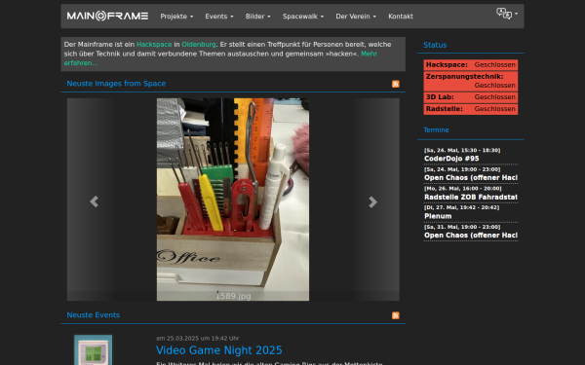The width and height of the screenshot is (585, 365).
Task: Open the Mehr erfahren link
Action: pyautogui.click(x=220, y=58)
